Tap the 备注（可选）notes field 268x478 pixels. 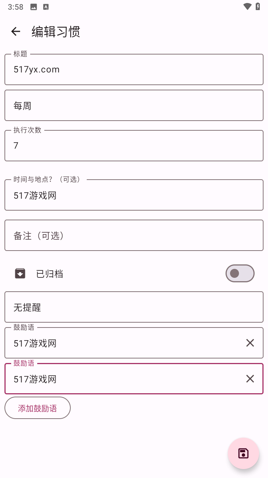(x=134, y=235)
